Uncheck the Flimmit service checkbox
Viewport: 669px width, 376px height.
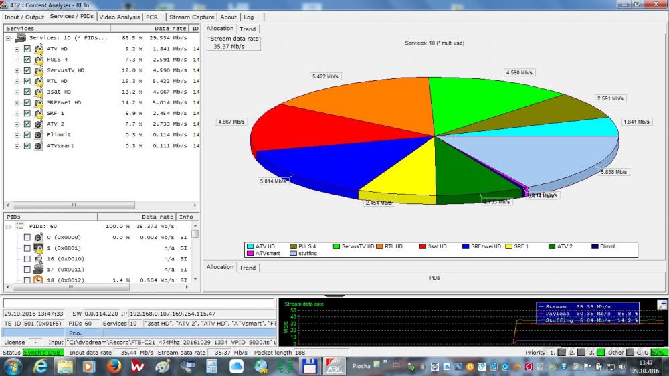[x=27, y=135]
